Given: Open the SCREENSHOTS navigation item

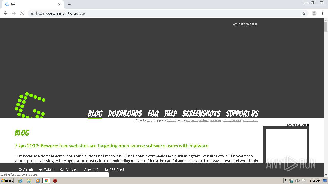Looking at the screenshot, I should 201,114.
